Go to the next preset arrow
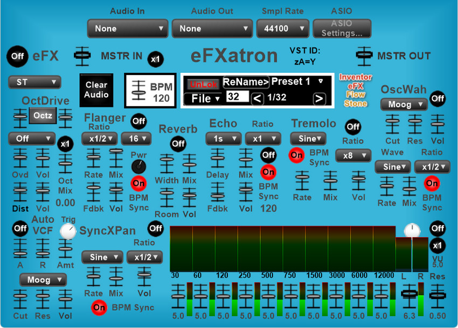Image resolution: width=458 pixels, height=328 pixels. [320, 98]
